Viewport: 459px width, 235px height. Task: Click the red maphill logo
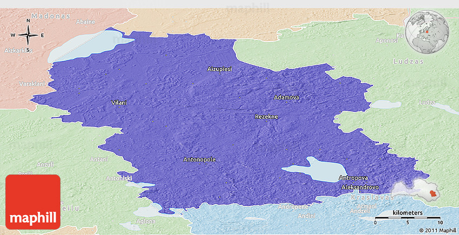click(33, 202)
